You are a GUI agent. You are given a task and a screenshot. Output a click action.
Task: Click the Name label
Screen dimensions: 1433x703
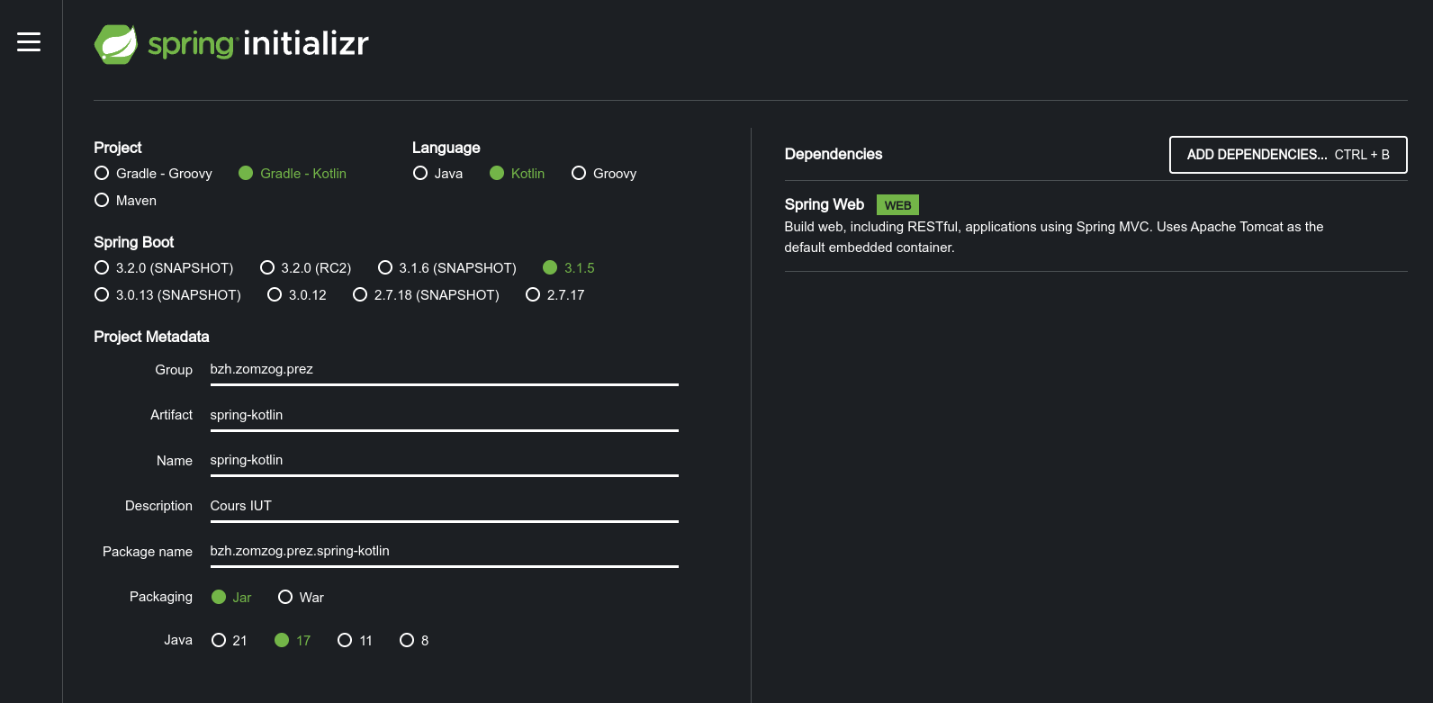click(174, 461)
